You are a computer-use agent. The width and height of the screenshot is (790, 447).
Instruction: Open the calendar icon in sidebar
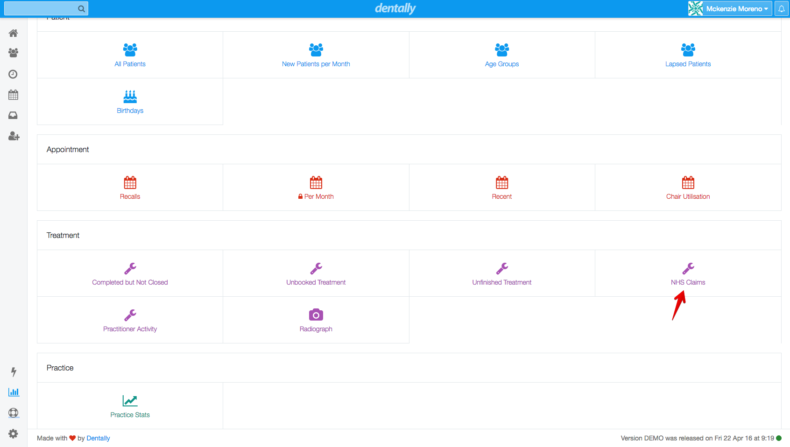pos(14,95)
